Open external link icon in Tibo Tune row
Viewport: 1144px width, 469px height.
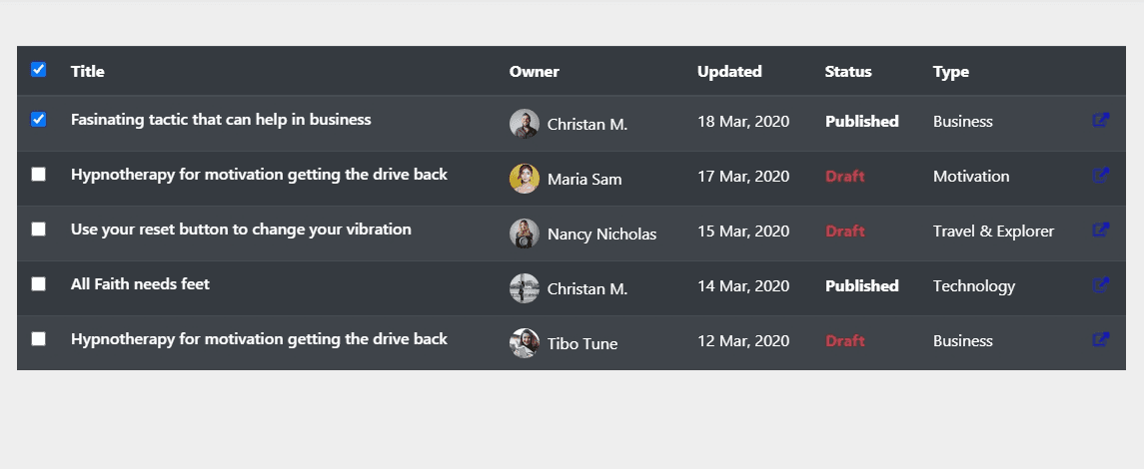(1101, 339)
